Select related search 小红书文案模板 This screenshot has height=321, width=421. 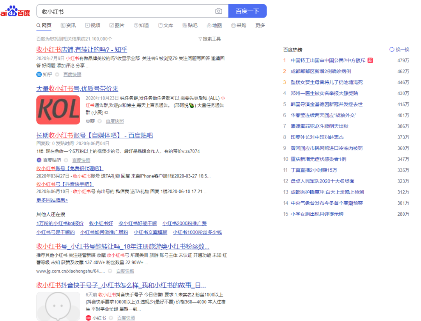pos(150,232)
